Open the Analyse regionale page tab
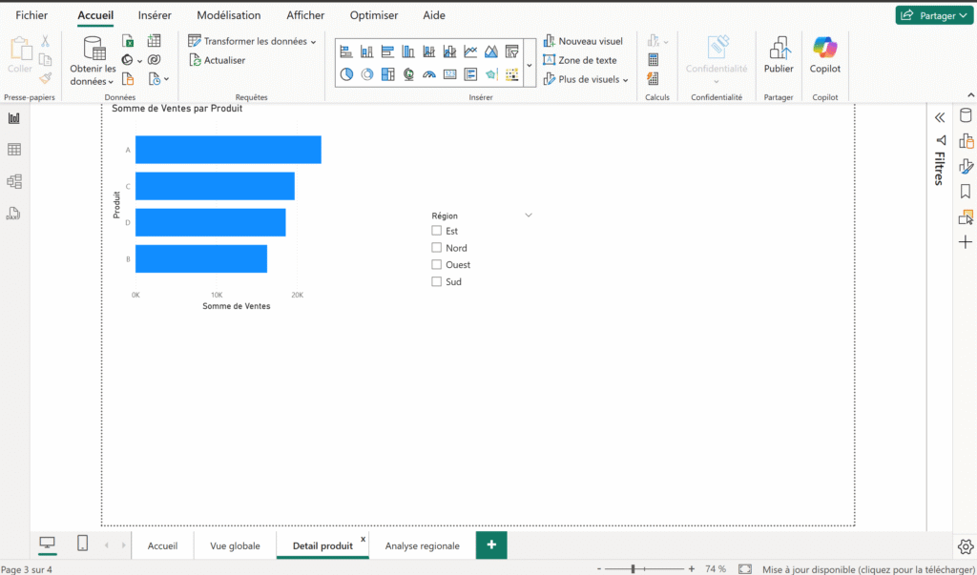 422,545
